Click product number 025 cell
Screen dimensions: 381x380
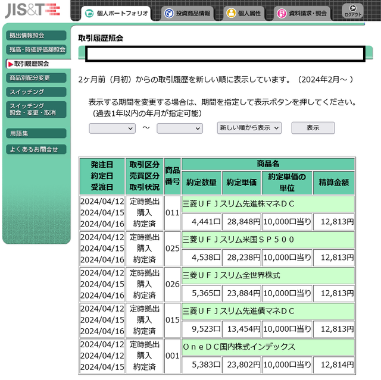173,249
